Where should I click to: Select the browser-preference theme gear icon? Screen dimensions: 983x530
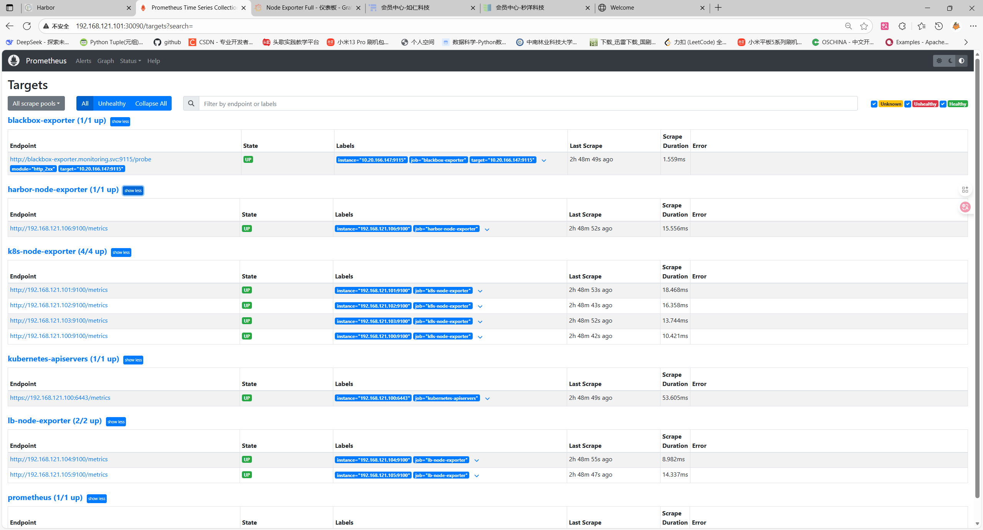(939, 61)
